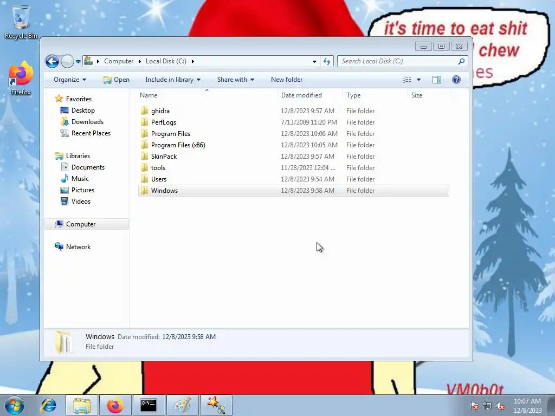Click the network tray icon
555x416 pixels.
click(x=487, y=406)
